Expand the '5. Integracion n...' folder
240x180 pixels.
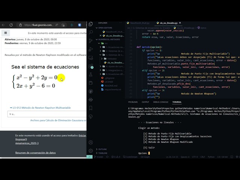[x=100, y=70]
